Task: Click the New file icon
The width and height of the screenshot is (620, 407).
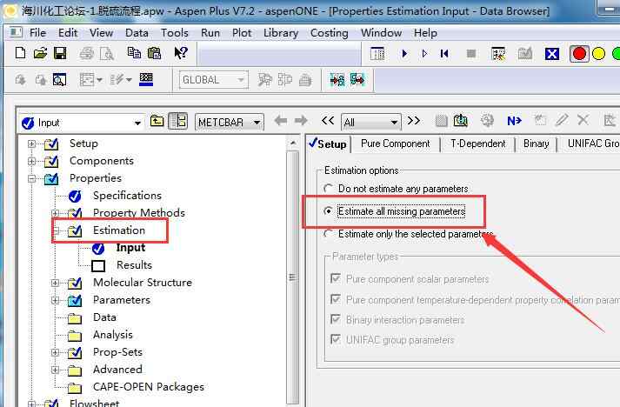Action: click(x=21, y=53)
